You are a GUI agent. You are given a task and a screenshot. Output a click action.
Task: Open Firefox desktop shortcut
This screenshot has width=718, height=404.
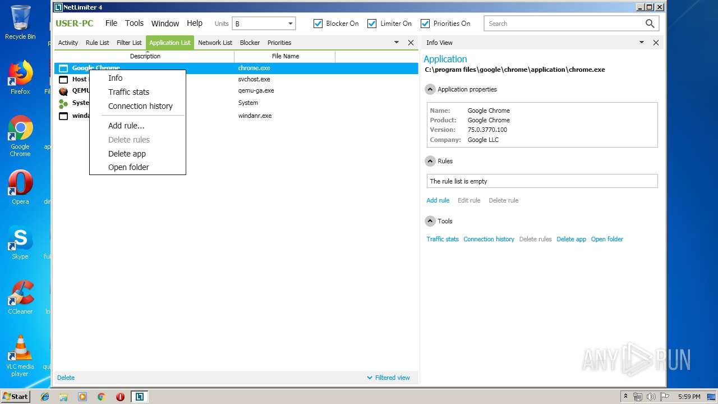point(20,77)
